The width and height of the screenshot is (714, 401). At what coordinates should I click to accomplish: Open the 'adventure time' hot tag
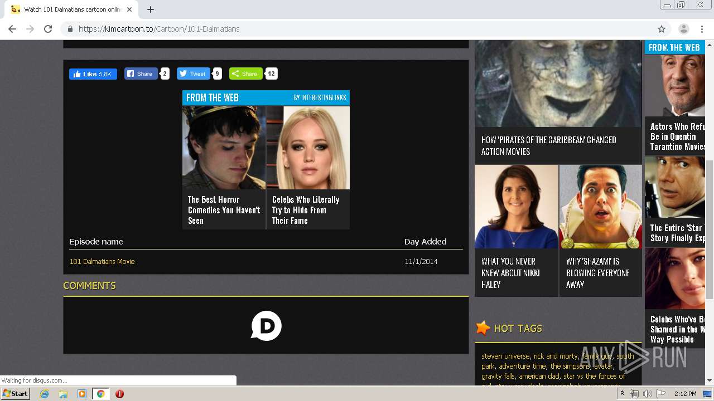click(522, 366)
